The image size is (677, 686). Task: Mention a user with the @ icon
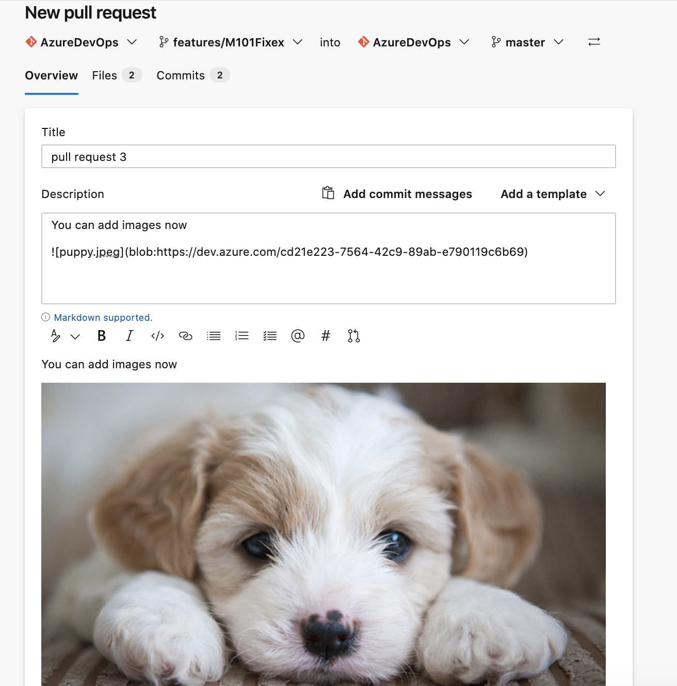tap(298, 336)
